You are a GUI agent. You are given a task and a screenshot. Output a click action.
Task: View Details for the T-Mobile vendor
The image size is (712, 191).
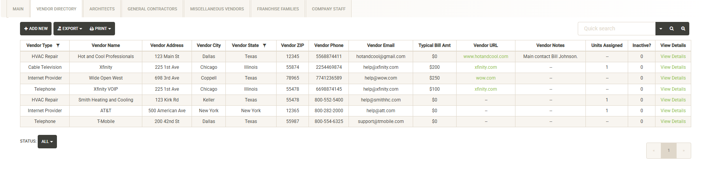click(673, 121)
